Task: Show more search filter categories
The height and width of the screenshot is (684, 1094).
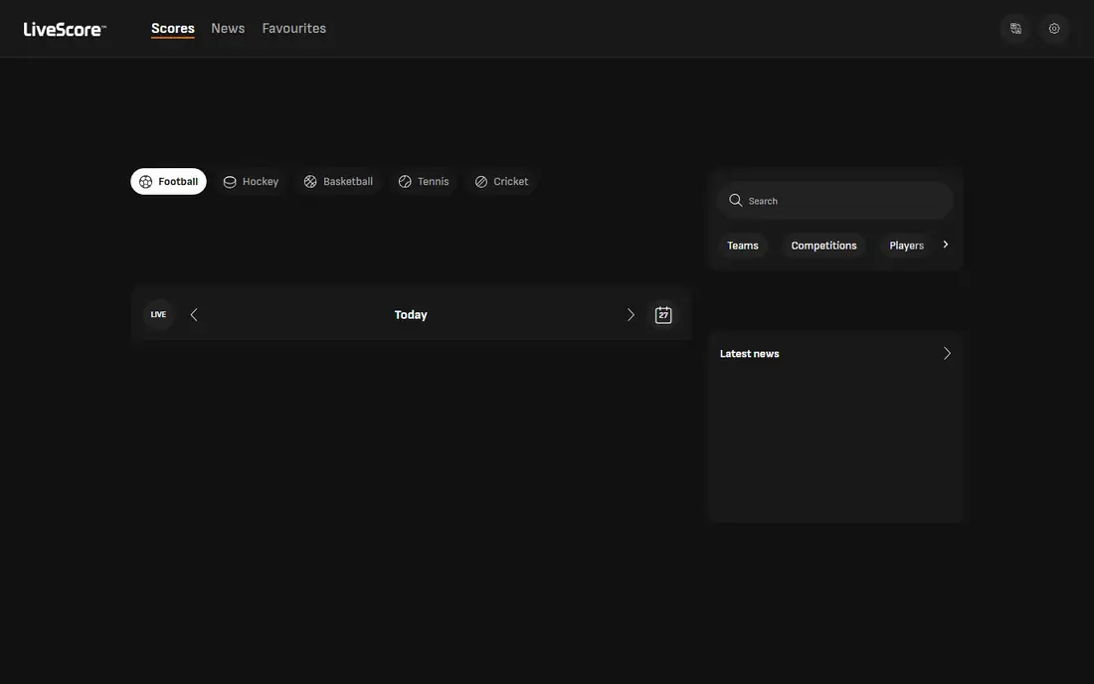Action: 946,245
